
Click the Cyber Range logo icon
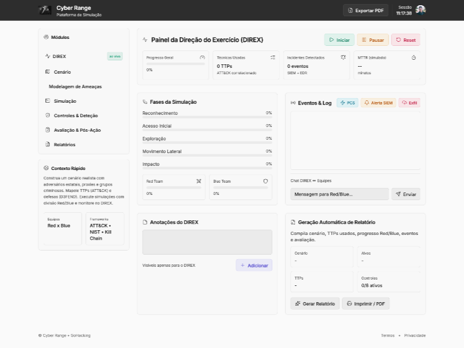click(x=45, y=10)
